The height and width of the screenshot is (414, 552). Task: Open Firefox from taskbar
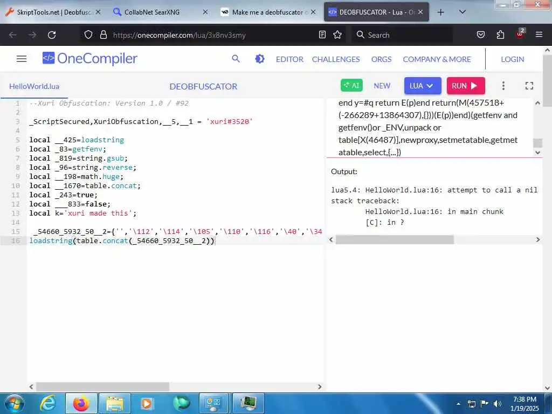tap(81, 403)
